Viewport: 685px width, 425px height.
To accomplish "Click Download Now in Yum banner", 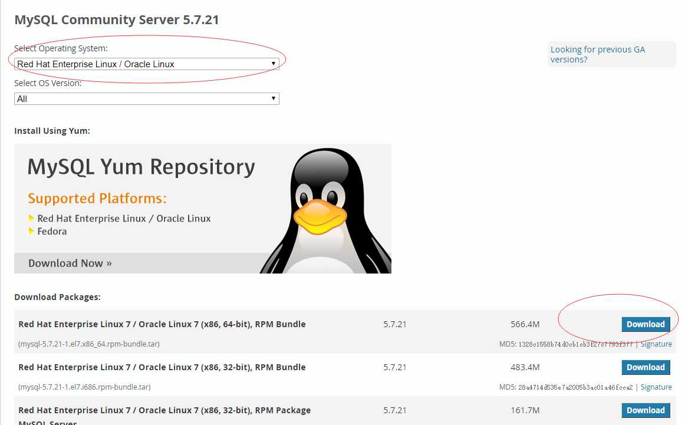I will [70, 263].
